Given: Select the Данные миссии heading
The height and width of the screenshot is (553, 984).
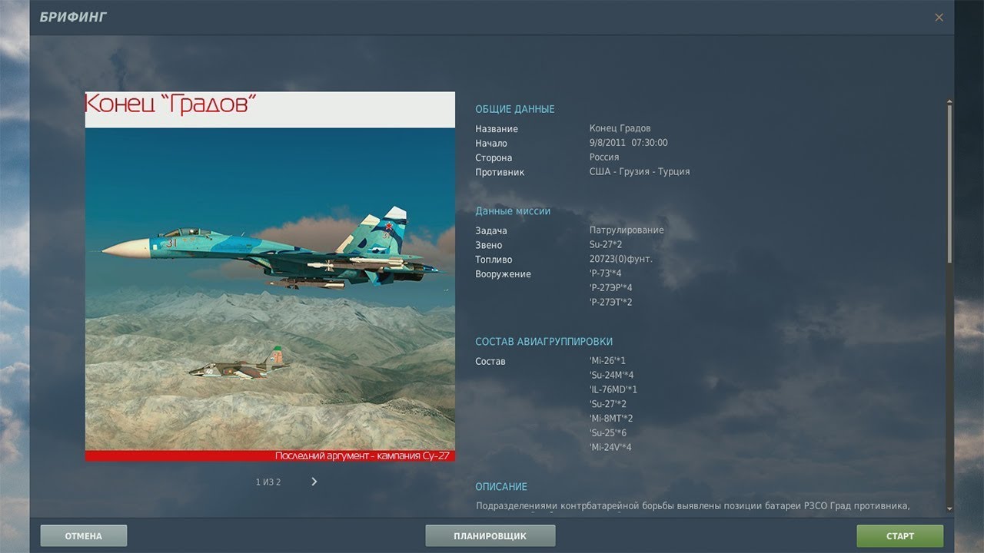Looking at the screenshot, I should pos(513,210).
